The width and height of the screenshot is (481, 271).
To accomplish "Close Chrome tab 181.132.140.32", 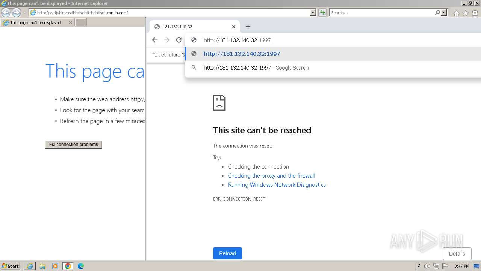I will coord(234,27).
